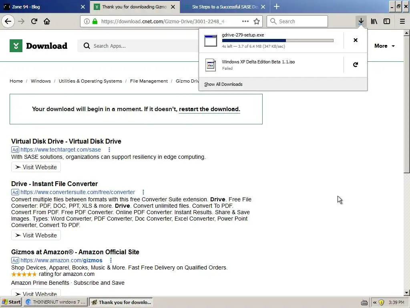Screen dimensions: 410x308
Task: Bookmark this page with the star
Action: tap(257, 21)
